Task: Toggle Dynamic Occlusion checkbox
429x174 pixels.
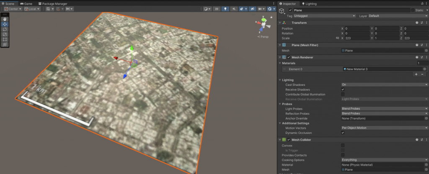Action: 343,133
